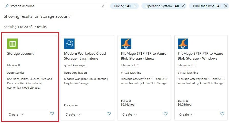Click Filemage LLC on the Windows card
The image size is (230, 123).
tap(186, 65)
